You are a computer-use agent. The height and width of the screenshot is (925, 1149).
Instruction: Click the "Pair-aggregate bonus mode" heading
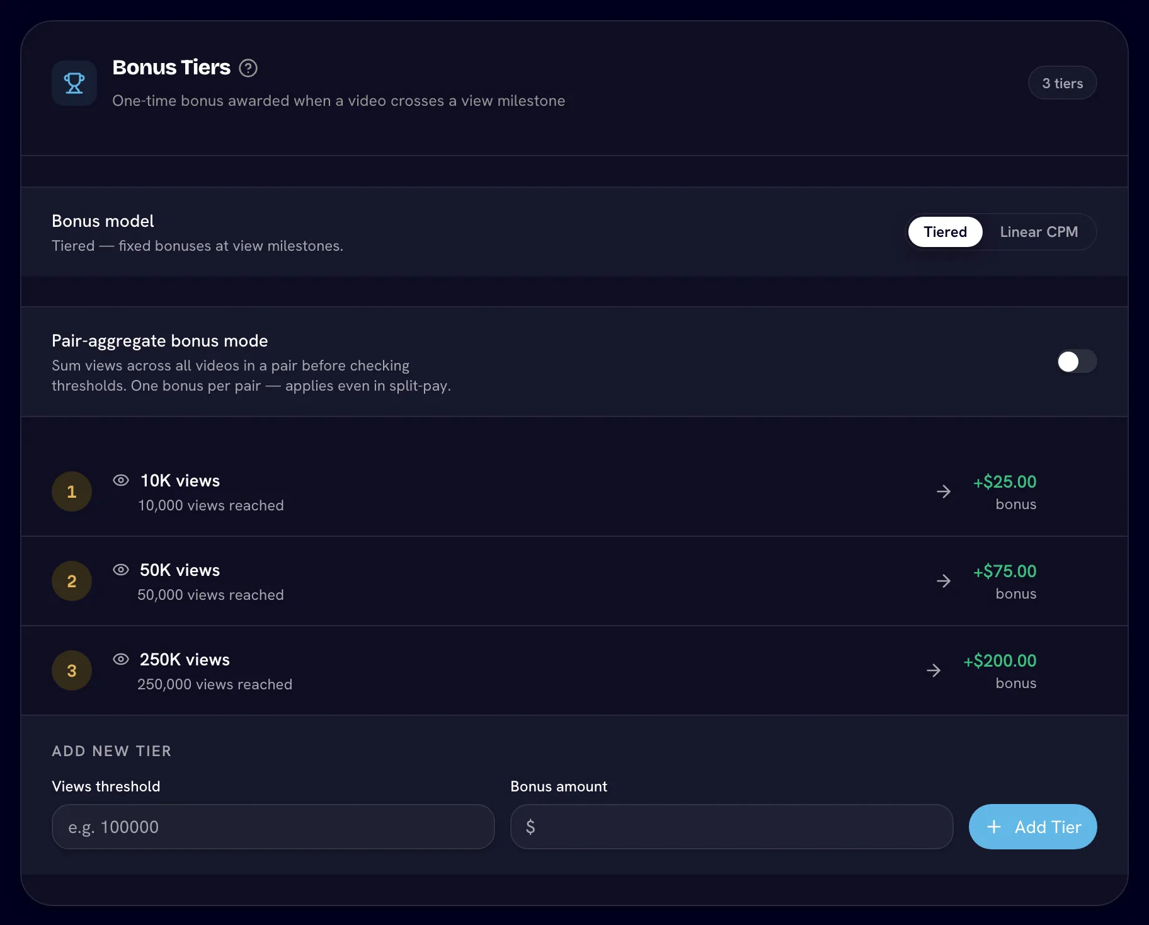click(x=160, y=341)
